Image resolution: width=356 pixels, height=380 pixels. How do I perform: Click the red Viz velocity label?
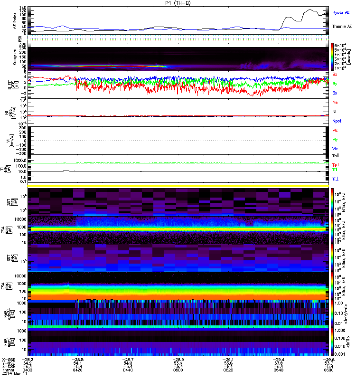click(335, 130)
